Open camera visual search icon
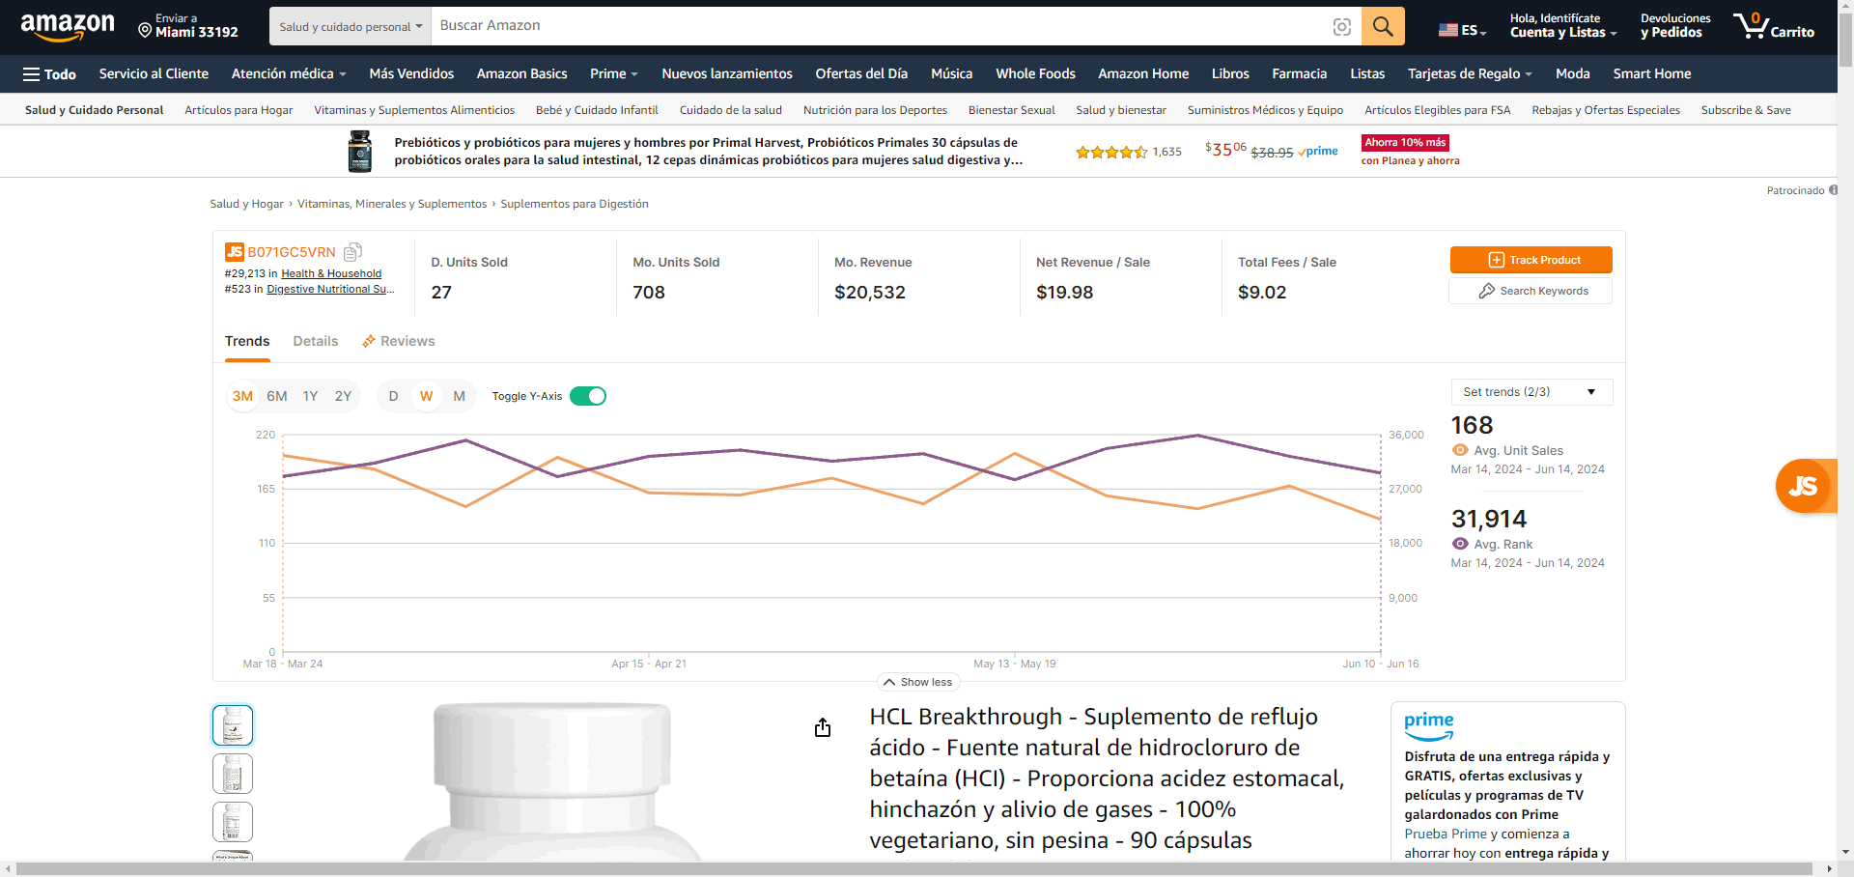 click(x=1341, y=27)
